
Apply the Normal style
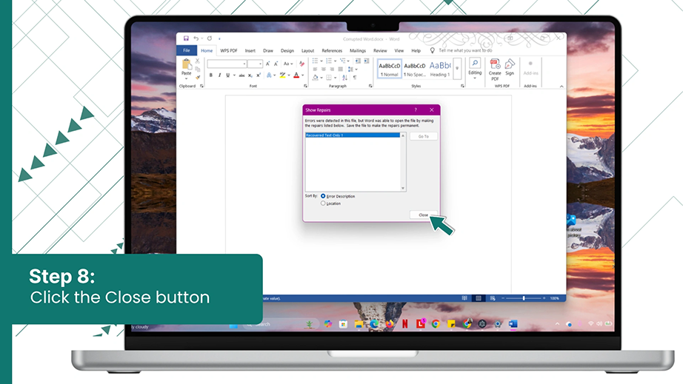(x=389, y=69)
